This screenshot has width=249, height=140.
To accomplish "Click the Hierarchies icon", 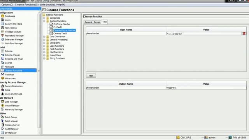I will click(x=3, y=78).
